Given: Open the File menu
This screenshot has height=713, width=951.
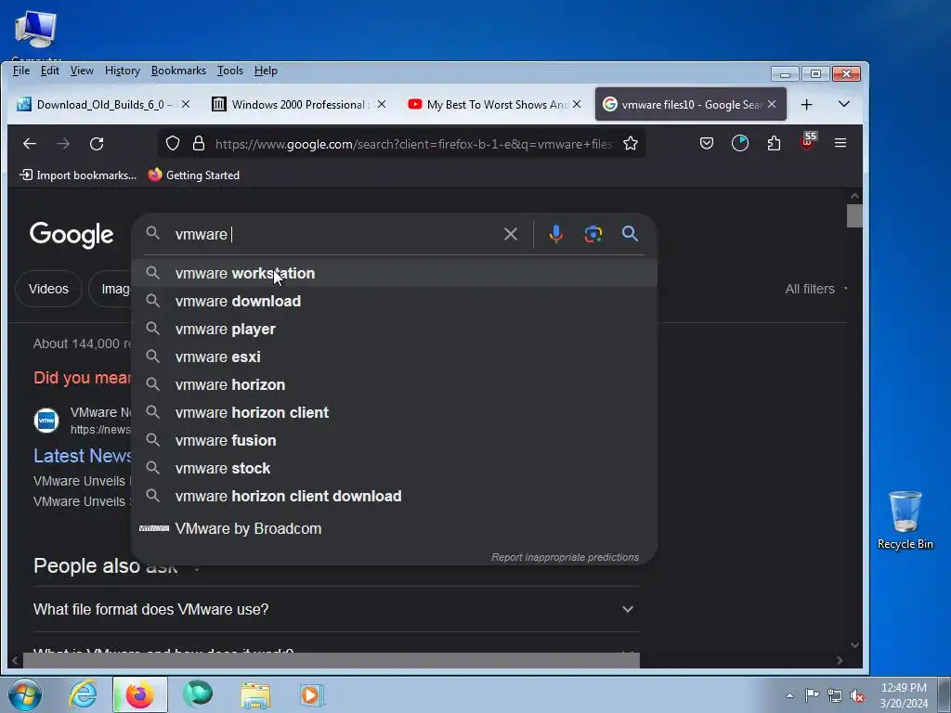Looking at the screenshot, I should tap(21, 71).
